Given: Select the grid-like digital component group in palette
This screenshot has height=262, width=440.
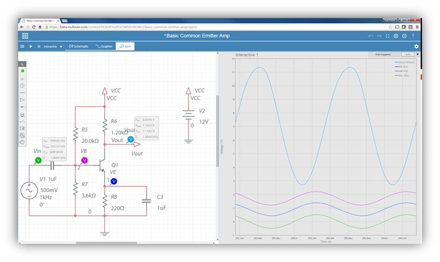Looking at the screenshot, I should (x=22, y=136).
